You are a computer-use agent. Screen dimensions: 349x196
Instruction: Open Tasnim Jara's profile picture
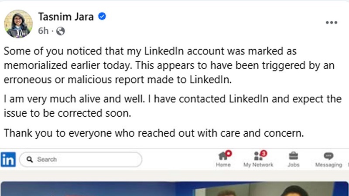[x=18, y=24]
